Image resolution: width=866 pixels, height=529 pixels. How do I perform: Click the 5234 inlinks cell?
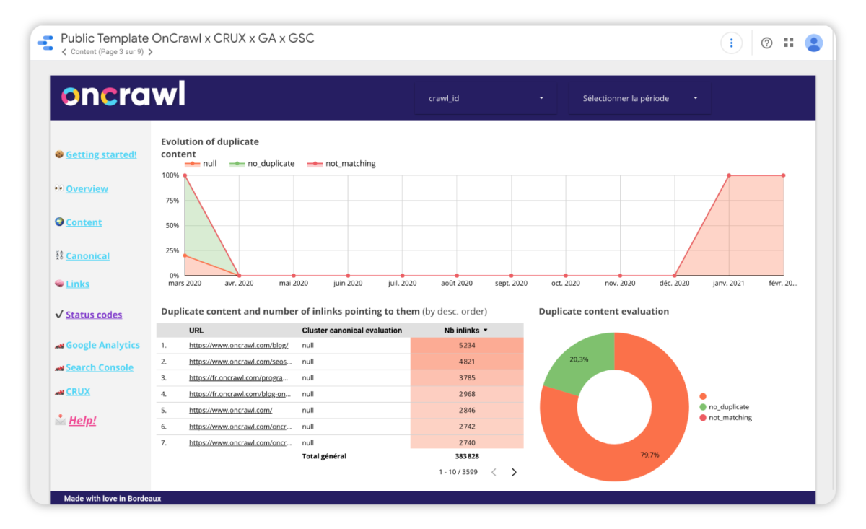click(x=467, y=346)
